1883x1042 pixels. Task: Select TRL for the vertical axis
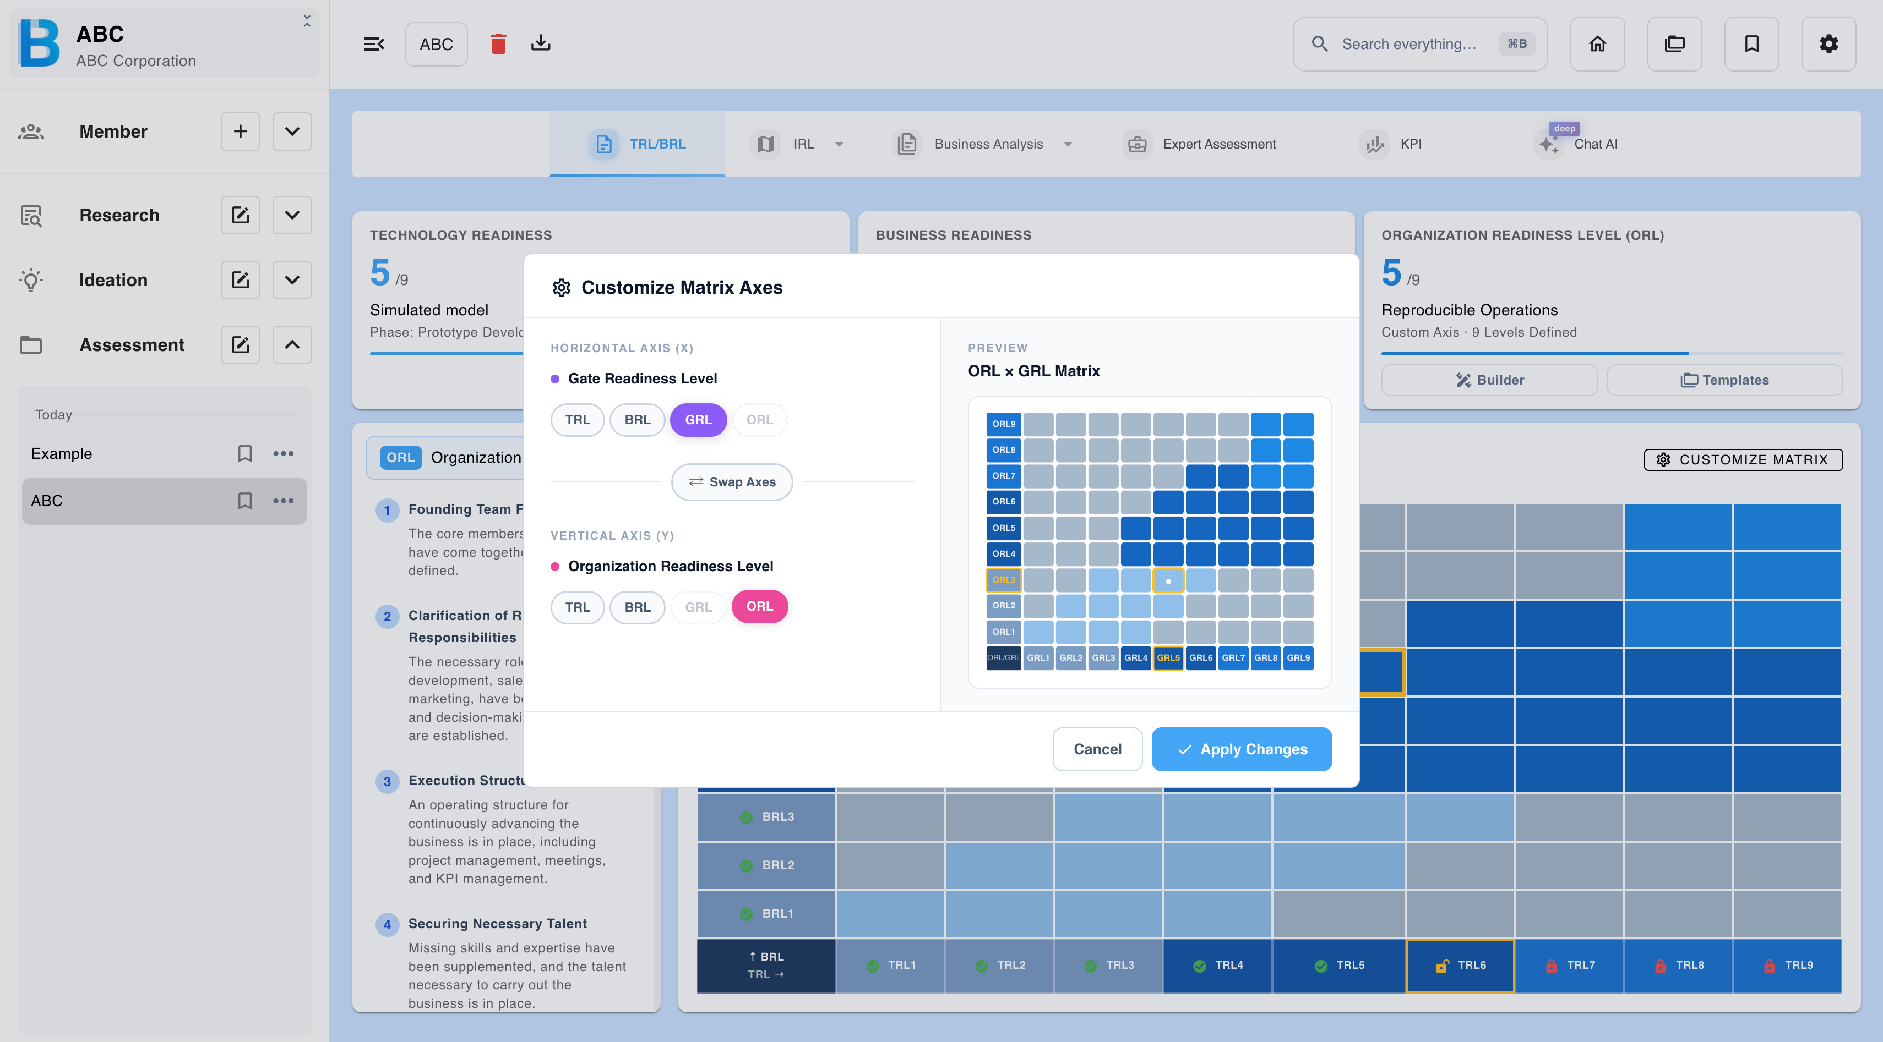tap(578, 607)
